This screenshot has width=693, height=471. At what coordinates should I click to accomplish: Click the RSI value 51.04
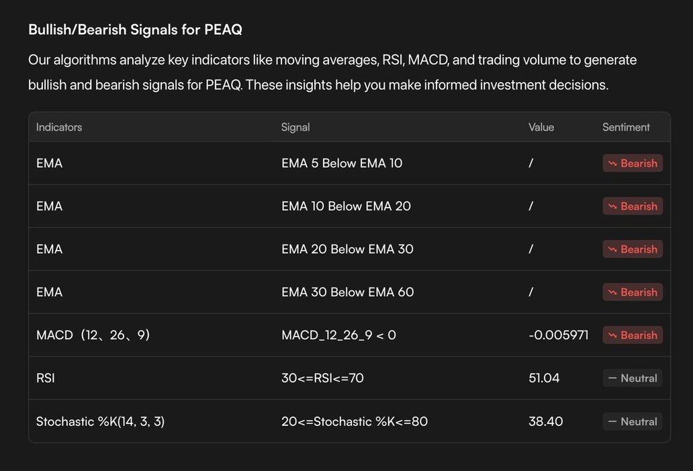point(544,378)
